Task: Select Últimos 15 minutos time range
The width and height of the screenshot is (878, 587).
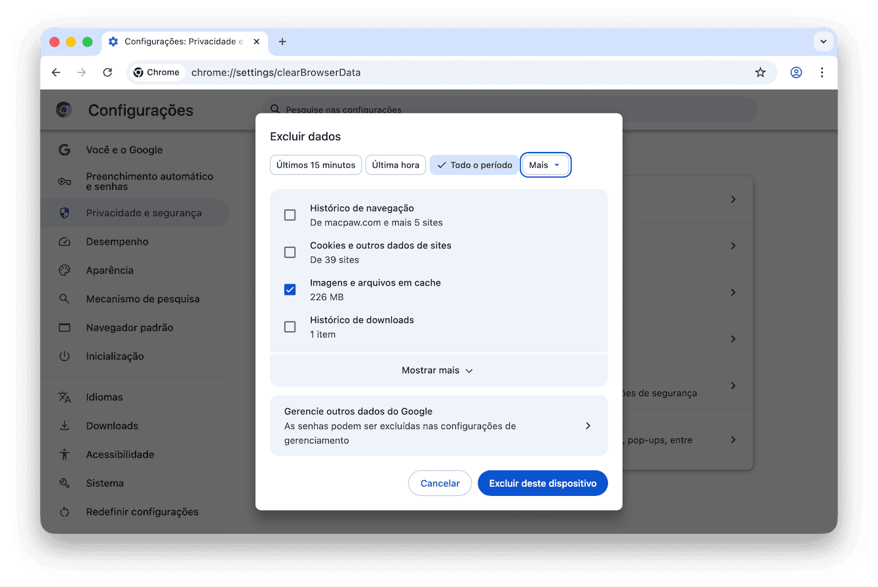Action: [316, 165]
